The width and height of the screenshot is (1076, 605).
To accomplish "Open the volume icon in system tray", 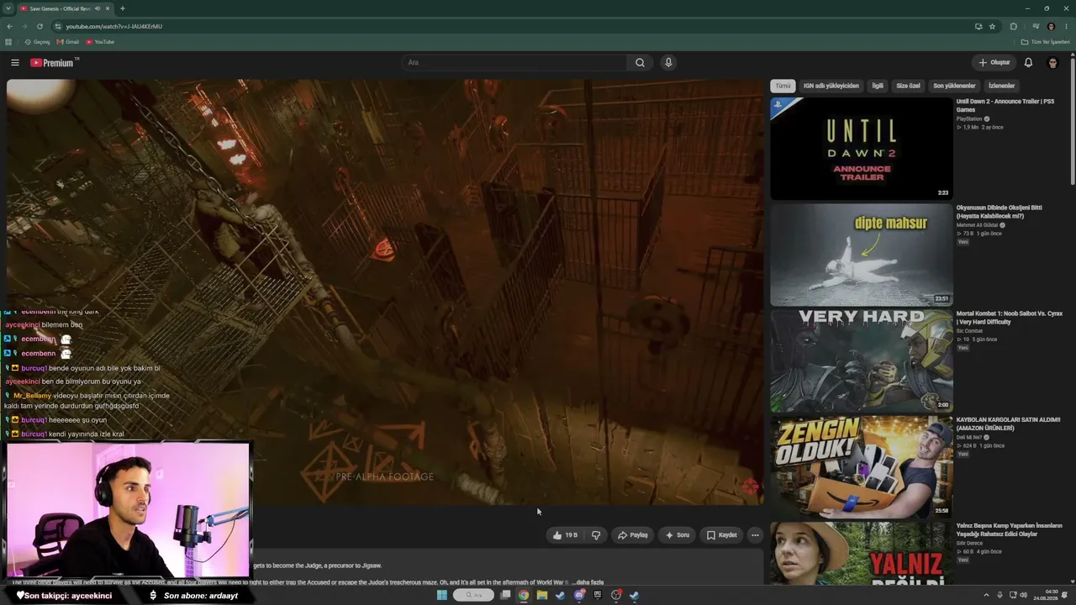I will click(x=1024, y=596).
